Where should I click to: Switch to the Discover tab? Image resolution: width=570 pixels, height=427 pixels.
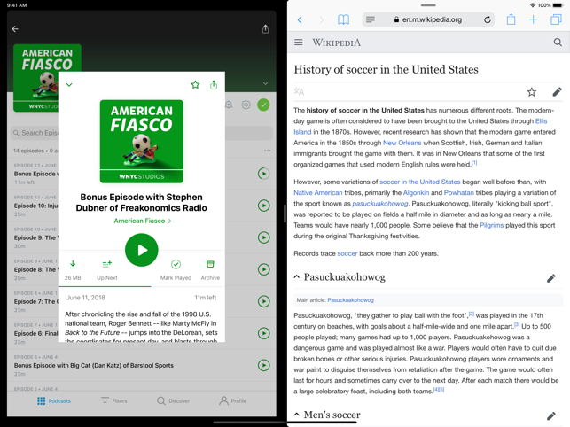[x=173, y=401]
